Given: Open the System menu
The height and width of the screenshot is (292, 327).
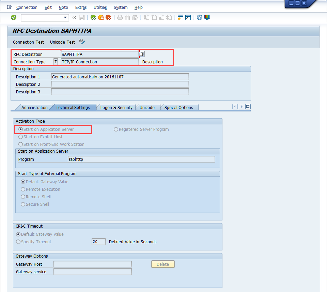Looking at the screenshot, I should click(x=121, y=7).
